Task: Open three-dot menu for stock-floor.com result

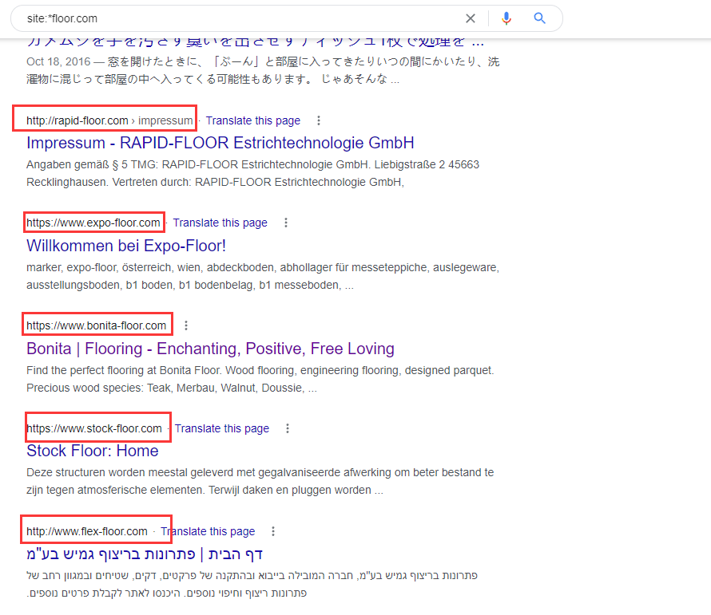Action: [288, 428]
